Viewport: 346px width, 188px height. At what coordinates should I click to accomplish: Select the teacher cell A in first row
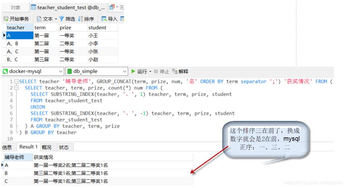tap(20, 35)
